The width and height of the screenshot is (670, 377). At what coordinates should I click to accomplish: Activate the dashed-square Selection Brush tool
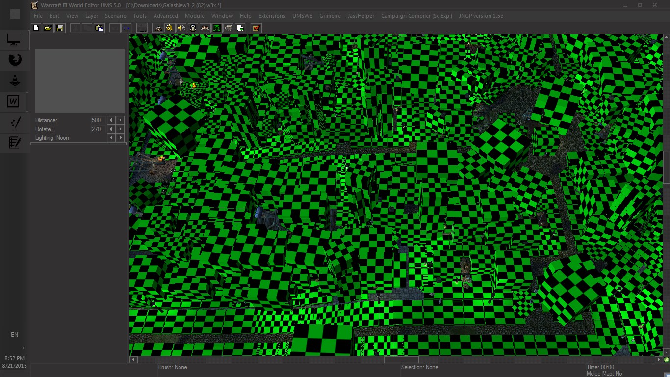click(142, 28)
